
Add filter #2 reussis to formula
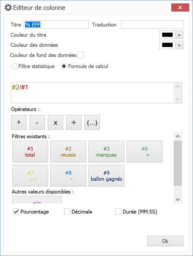click(x=68, y=151)
